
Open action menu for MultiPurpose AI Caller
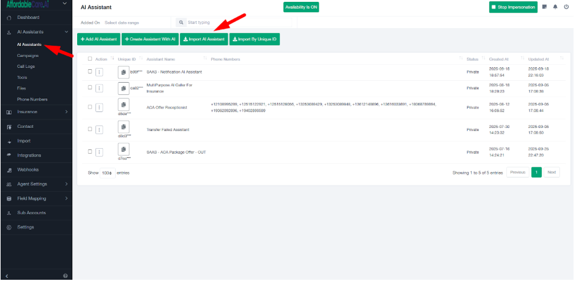coord(99,88)
